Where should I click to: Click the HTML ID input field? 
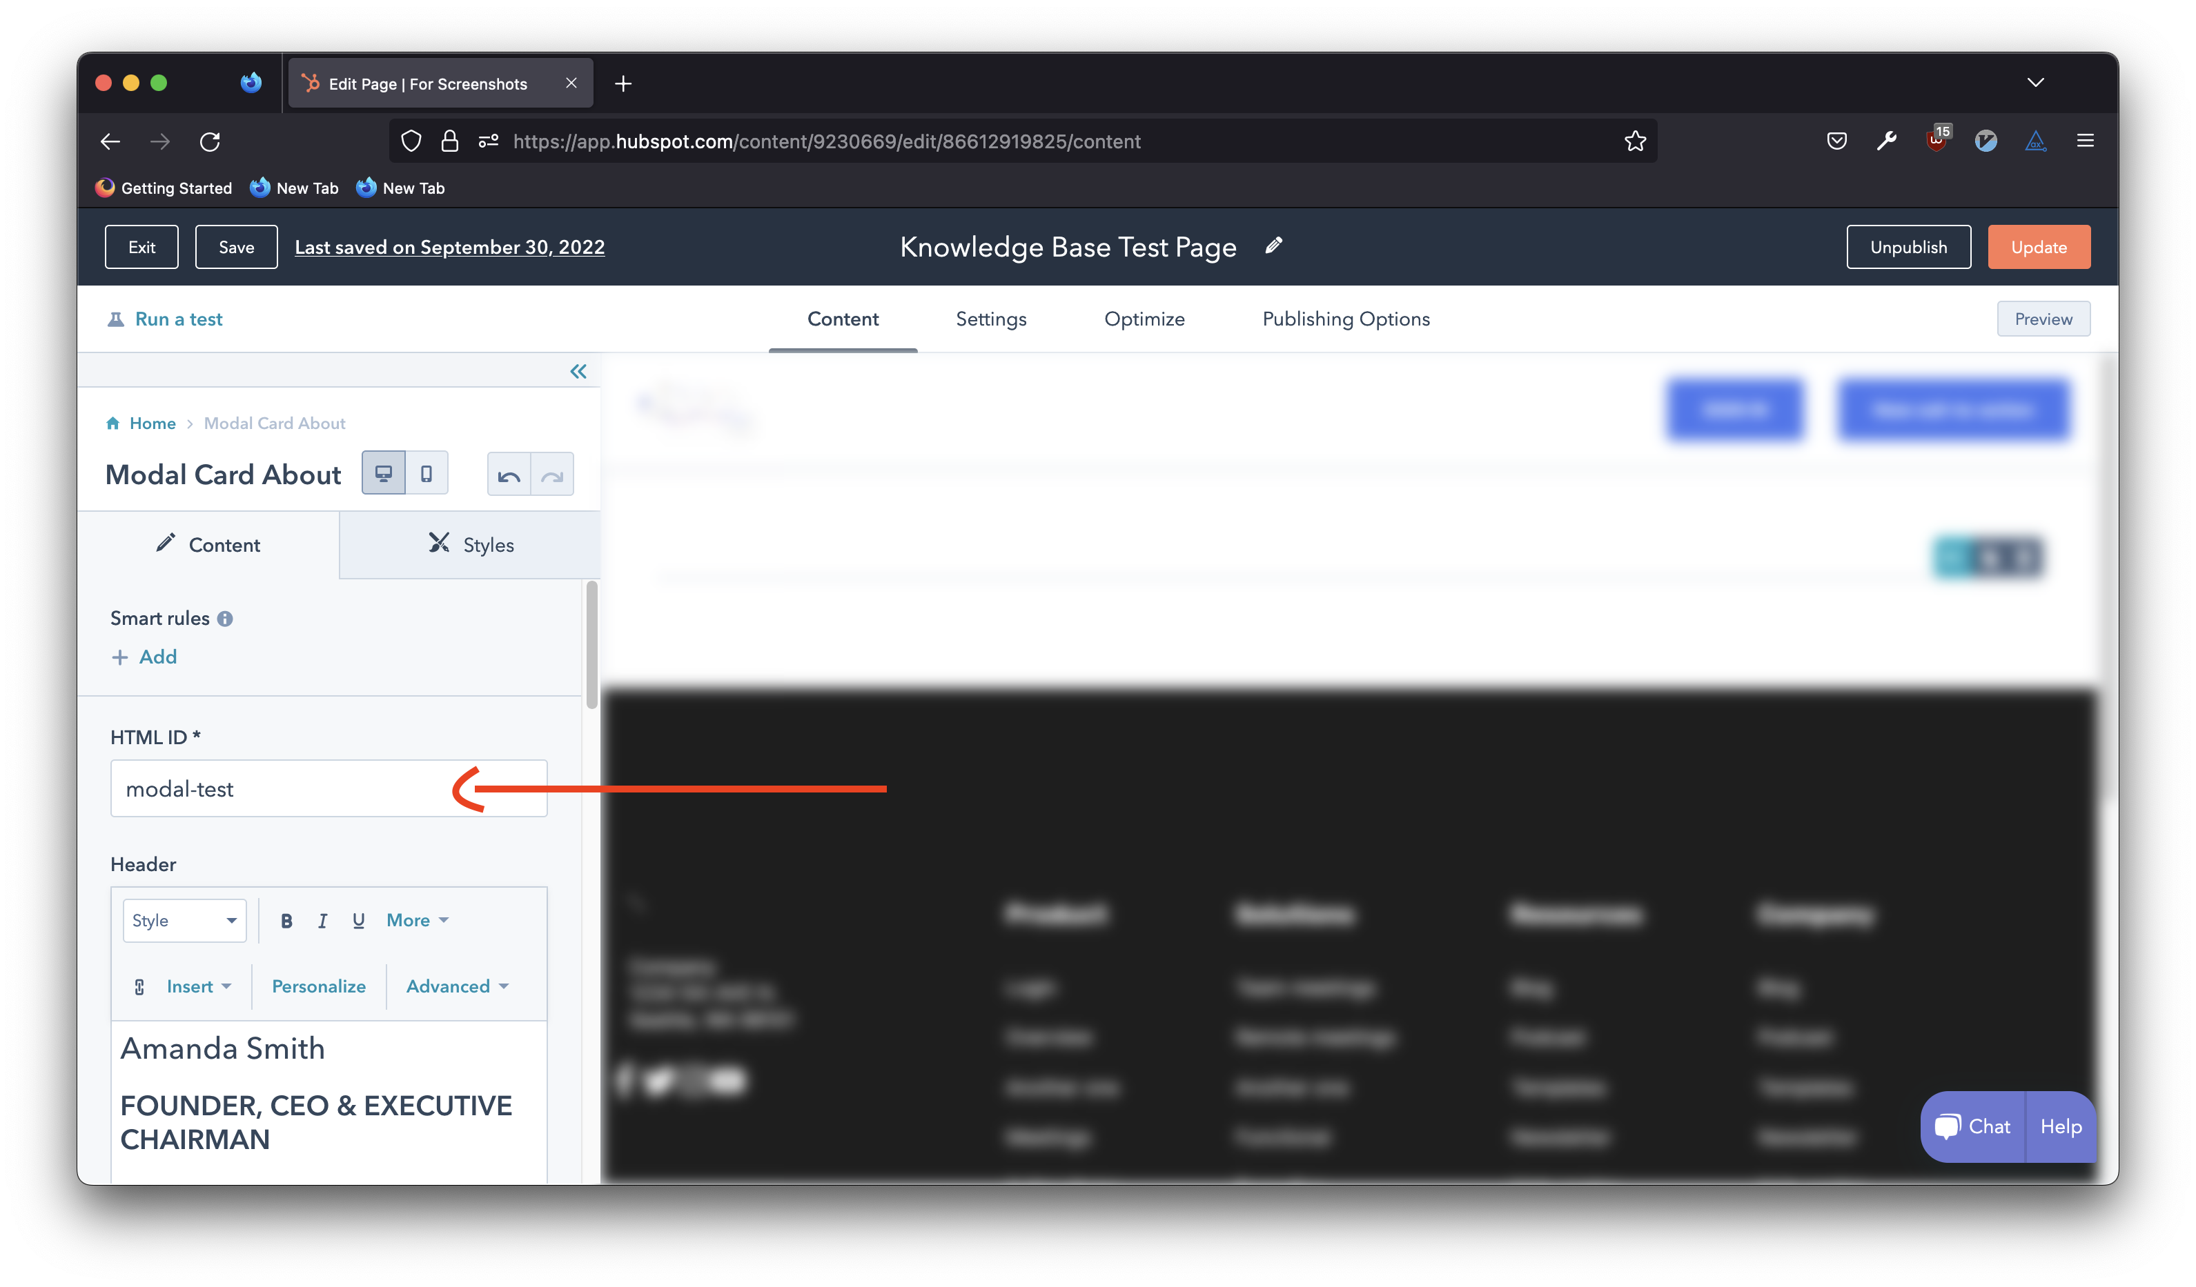click(328, 788)
